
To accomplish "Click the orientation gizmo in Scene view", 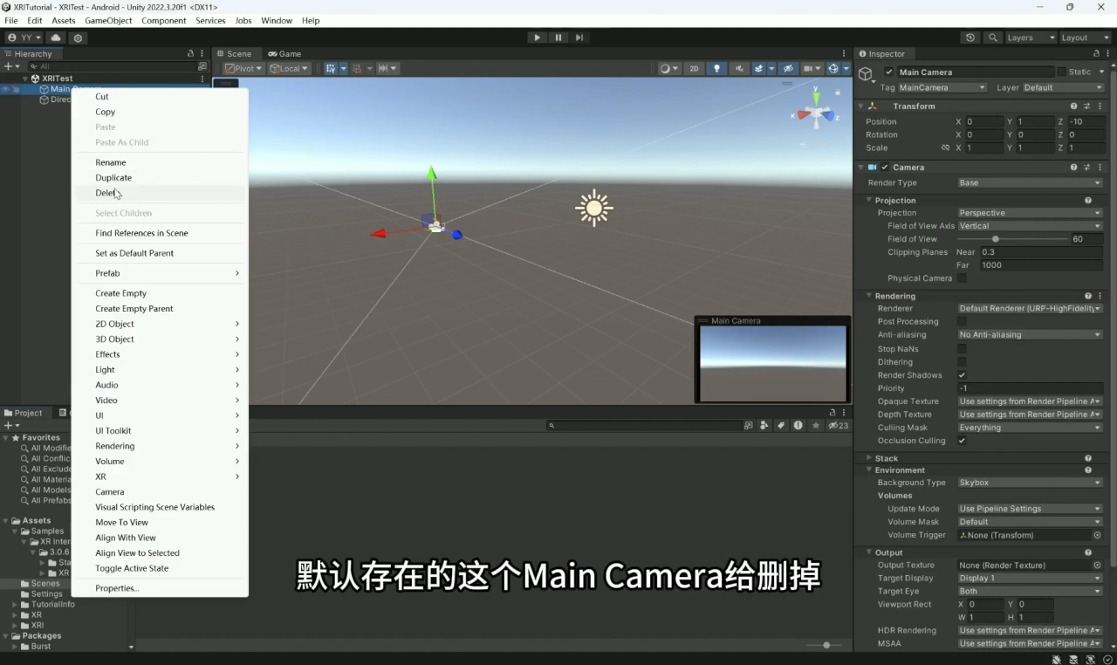I will click(817, 113).
